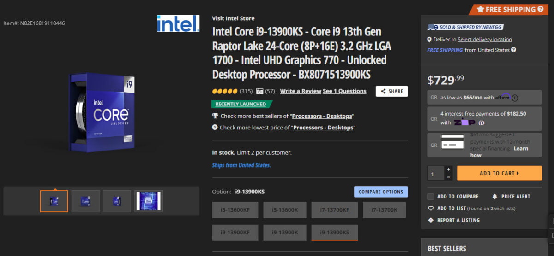
Task: Open lowest price Processors - Desktops link
Action: [323, 128]
